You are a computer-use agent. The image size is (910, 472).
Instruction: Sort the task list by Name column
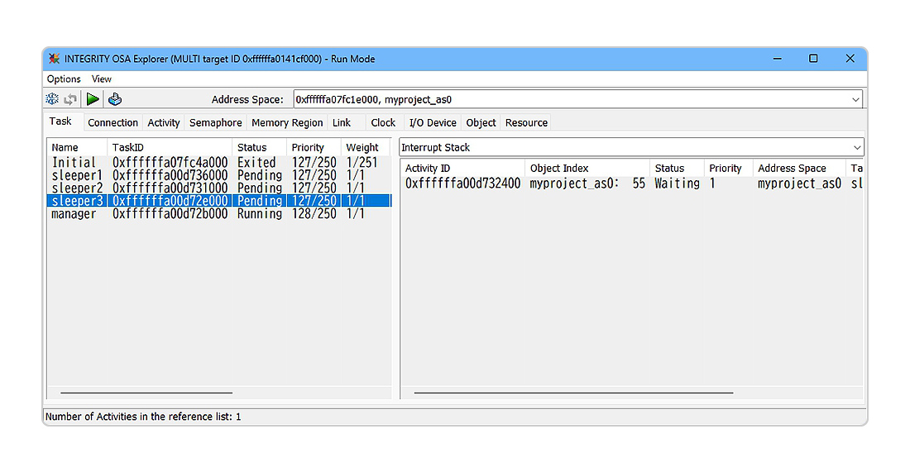click(x=77, y=148)
